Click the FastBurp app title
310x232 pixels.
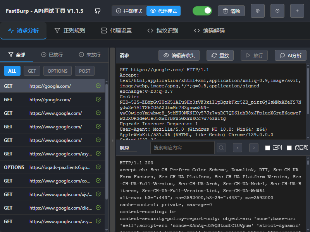pos(45,11)
